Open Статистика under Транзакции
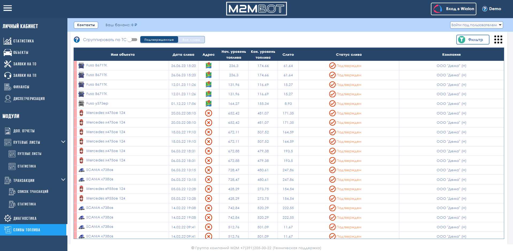The height and width of the screenshot is (251, 513). [26, 204]
